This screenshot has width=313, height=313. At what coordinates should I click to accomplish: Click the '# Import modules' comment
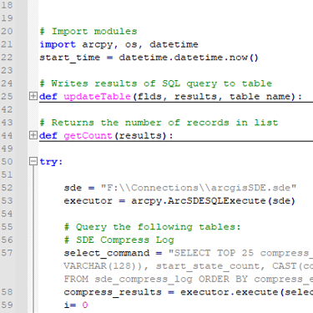tap(88, 31)
